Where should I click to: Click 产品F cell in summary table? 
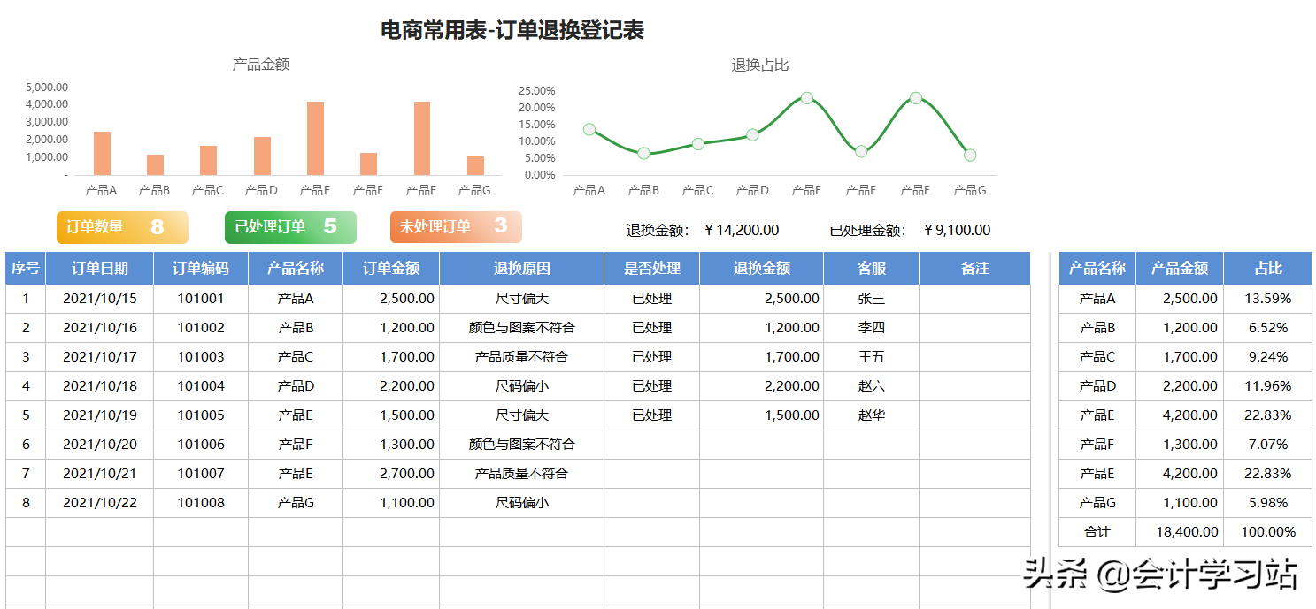(1097, 445)
